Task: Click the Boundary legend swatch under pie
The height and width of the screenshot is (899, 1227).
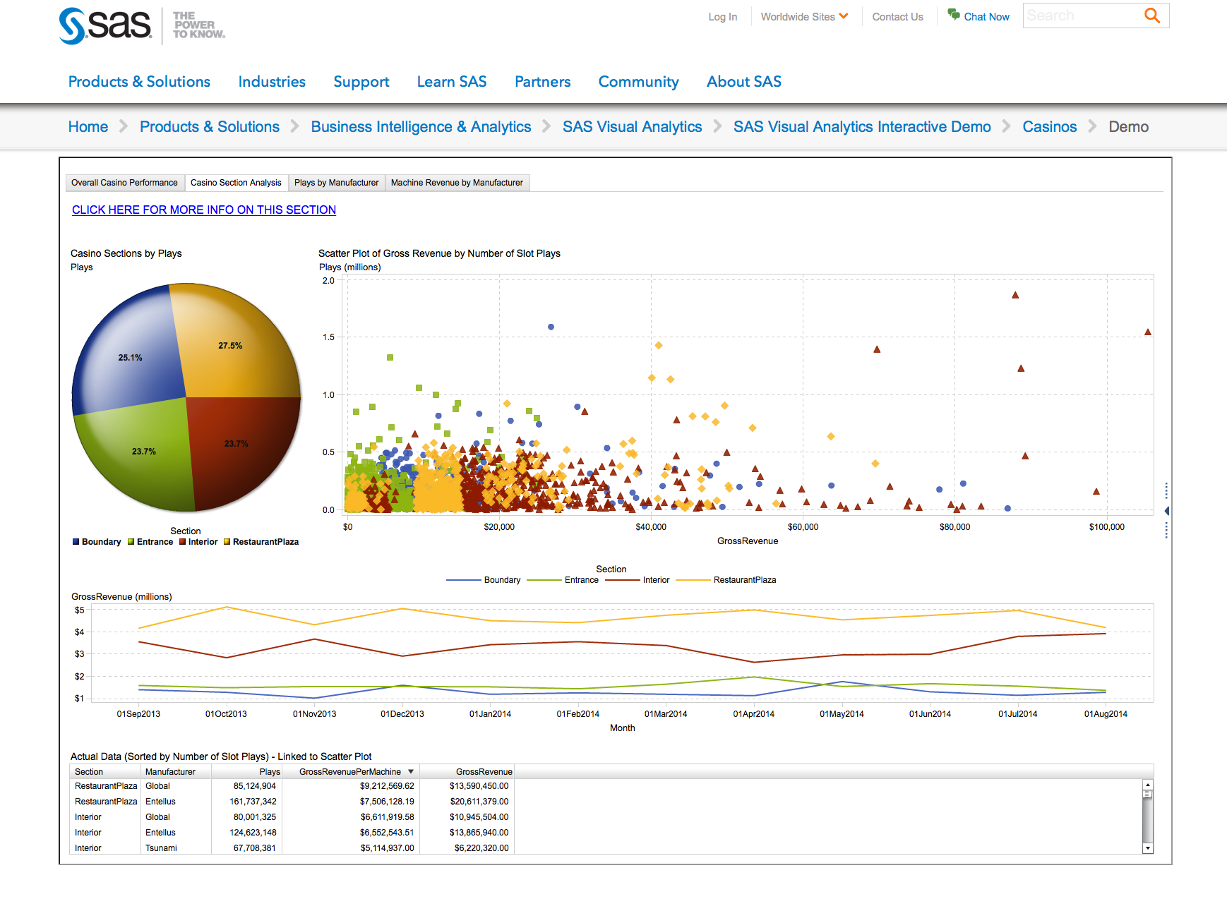Action: click(76, 542)
